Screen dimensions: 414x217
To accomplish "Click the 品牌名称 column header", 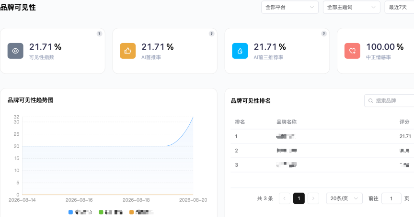I will tap(287, 122).
